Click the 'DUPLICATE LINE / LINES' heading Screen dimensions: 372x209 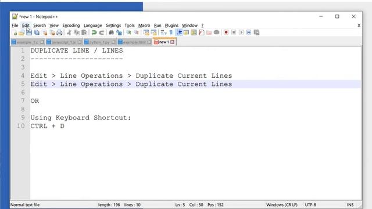pos(77,51)
